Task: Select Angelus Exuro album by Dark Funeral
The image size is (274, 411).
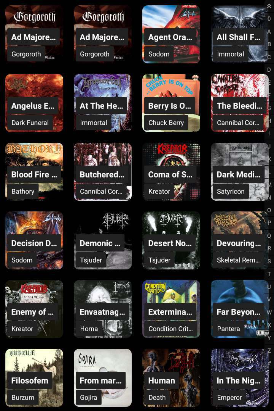Action: pyautogui.click(x=34, y=103)
